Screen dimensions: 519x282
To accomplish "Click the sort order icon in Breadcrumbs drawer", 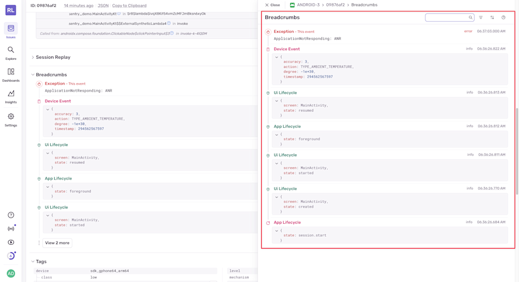I will tap(492, 17).
